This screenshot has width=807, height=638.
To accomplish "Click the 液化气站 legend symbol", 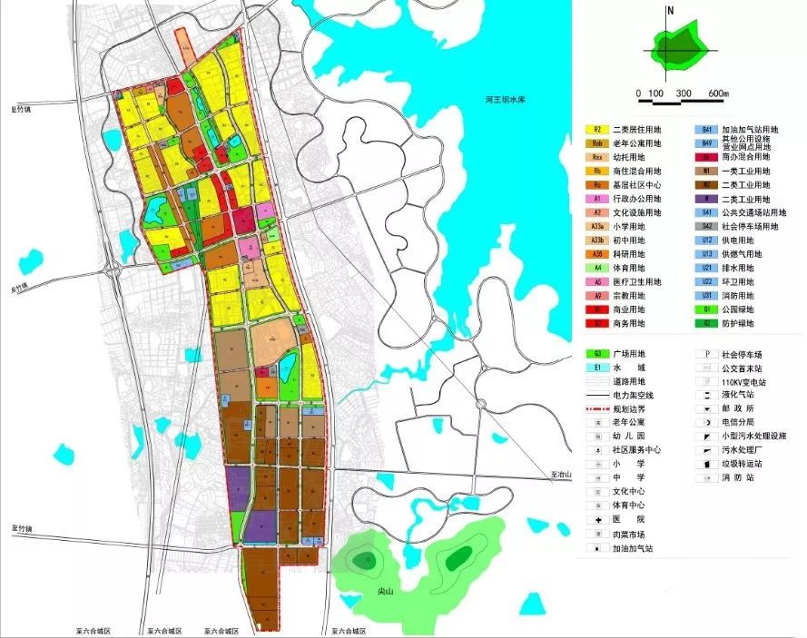I will click(x=707, y=395).
